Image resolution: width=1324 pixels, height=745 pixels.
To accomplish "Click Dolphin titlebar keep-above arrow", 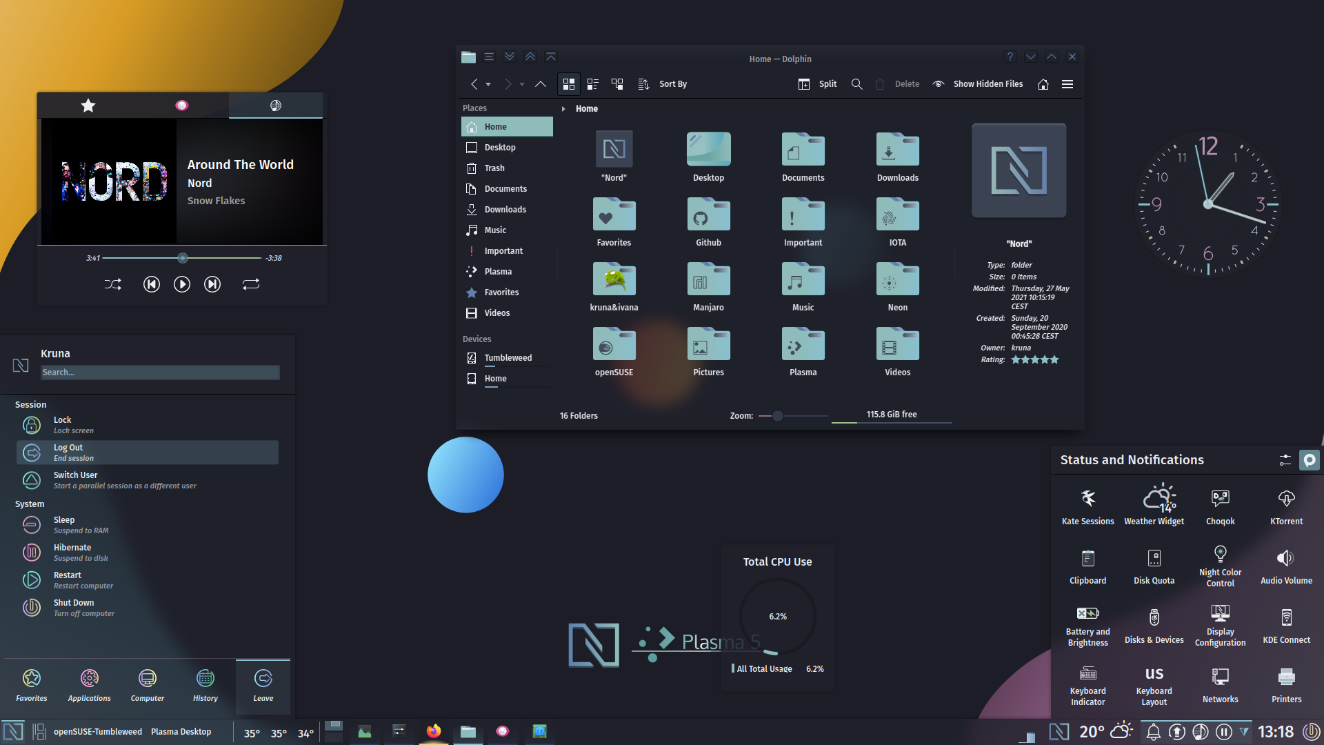I will click(x=530, y=57).
